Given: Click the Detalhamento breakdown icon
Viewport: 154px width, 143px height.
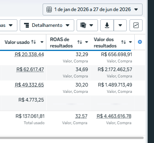Looking at the screenshot, I should 26,25.
